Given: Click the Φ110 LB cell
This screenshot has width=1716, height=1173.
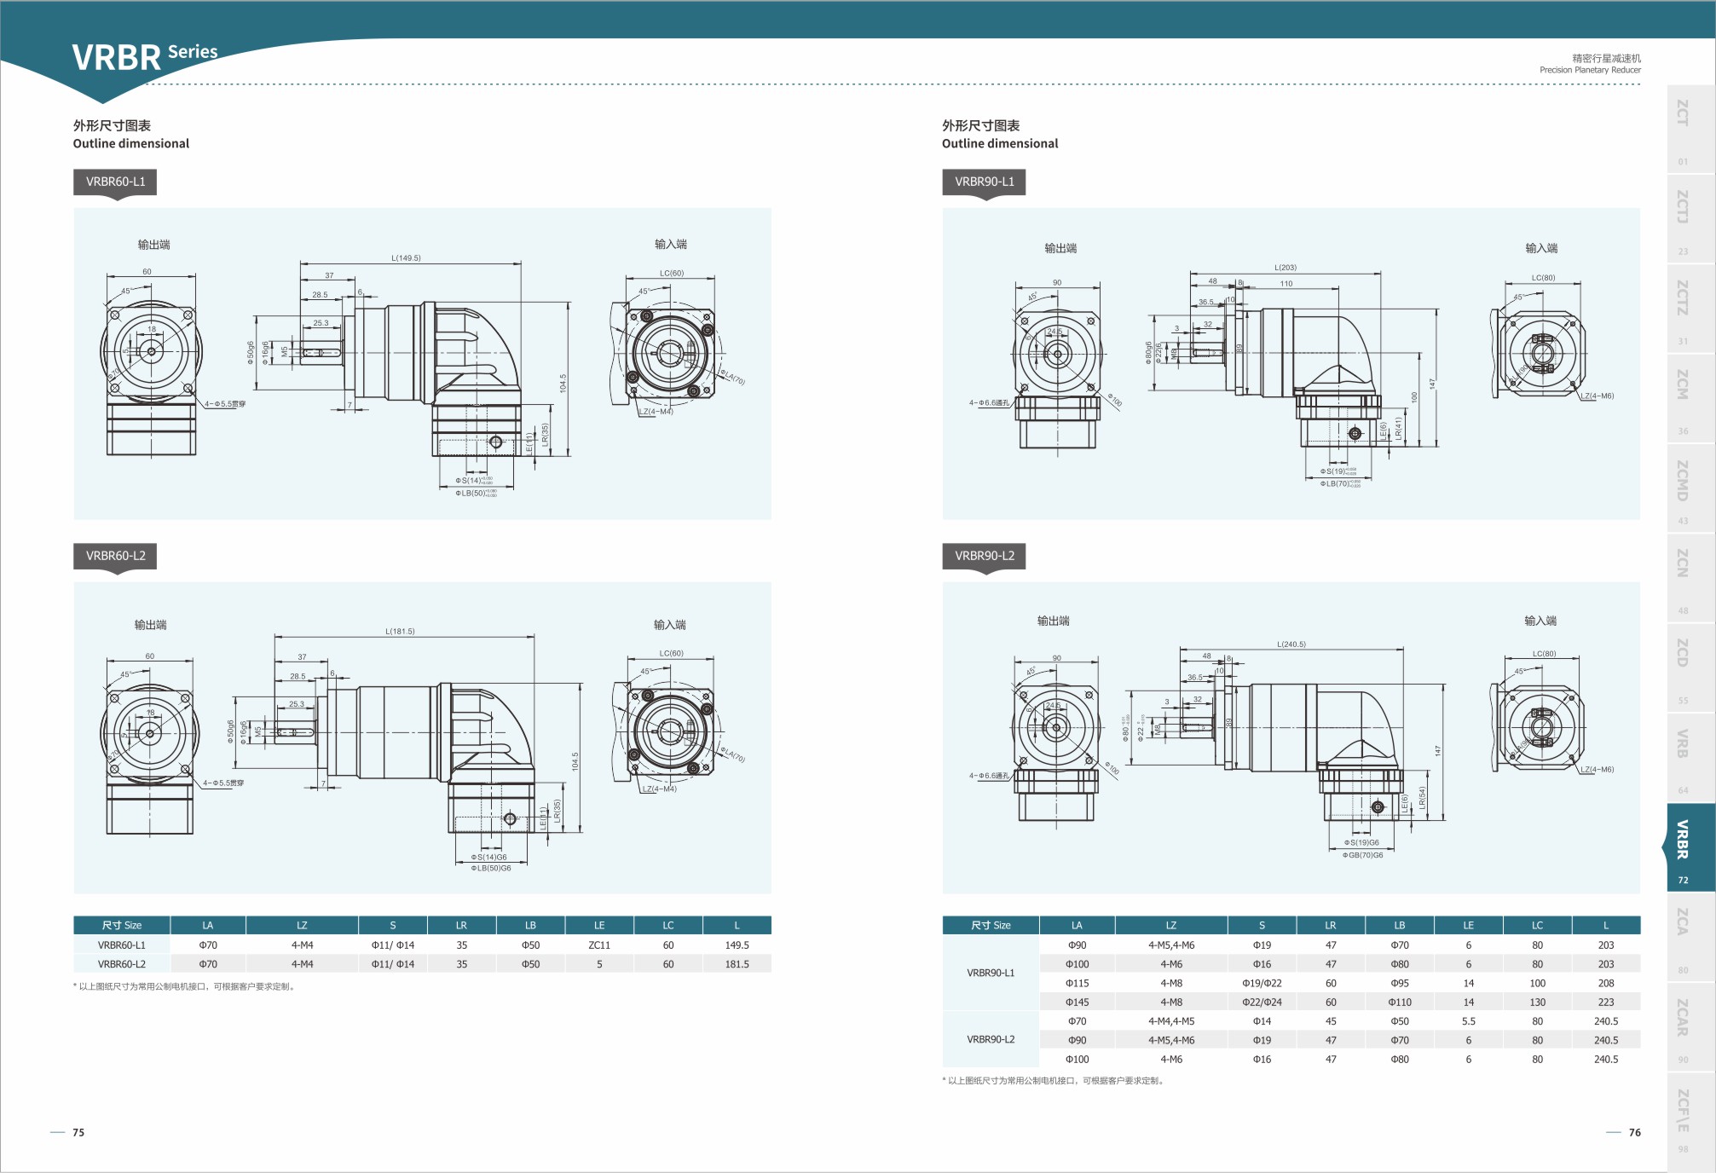Looking at the screenshot, I should click(1400, 1003).
